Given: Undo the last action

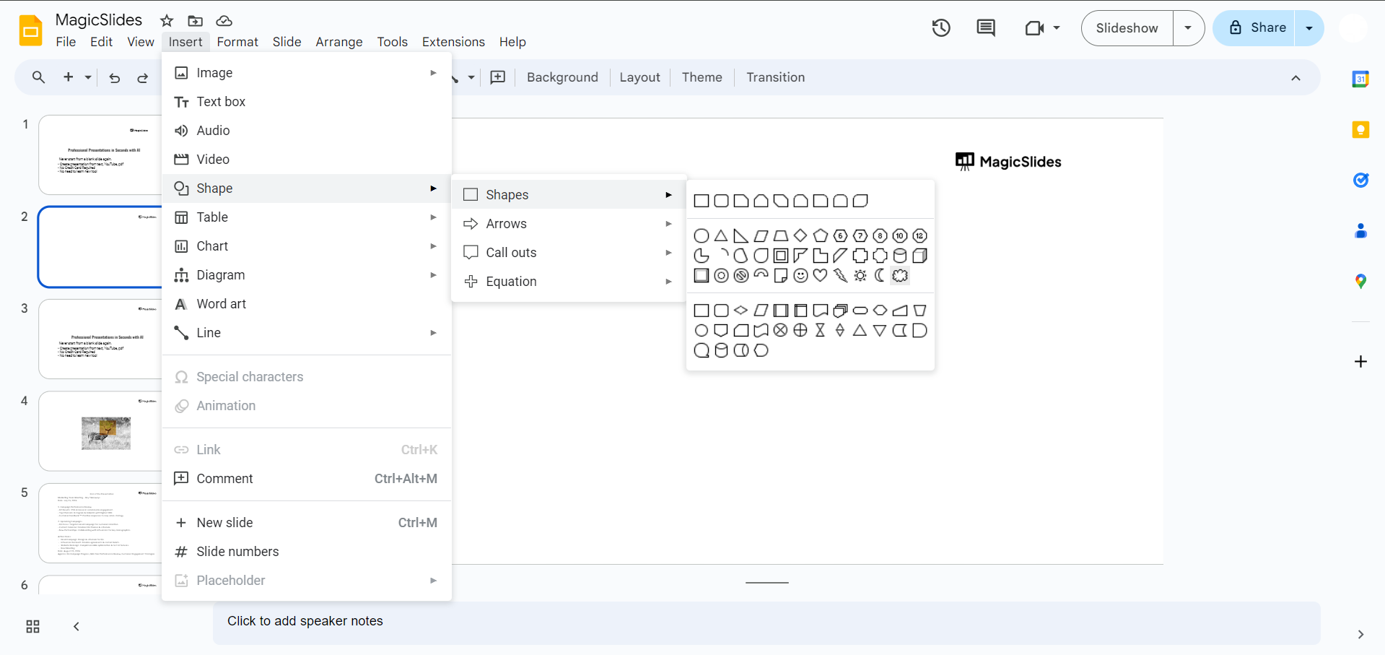Looking at the screenshot, I should [x=114, y=77].
